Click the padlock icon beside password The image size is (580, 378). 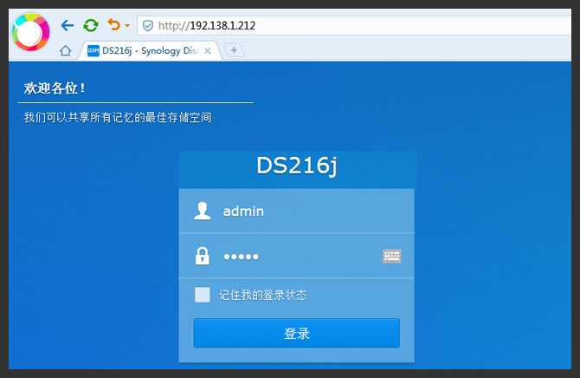(x=202, y=256)
